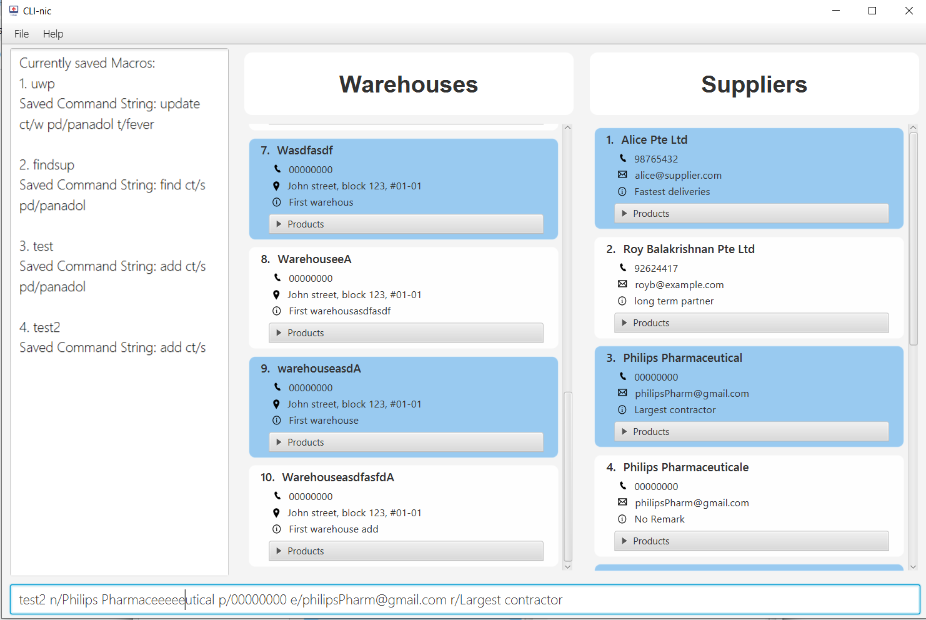Select '3. Philips Pharmaceutical' supplier title
926x620 pixels.
pyautogui.click(x=674, y=357)
